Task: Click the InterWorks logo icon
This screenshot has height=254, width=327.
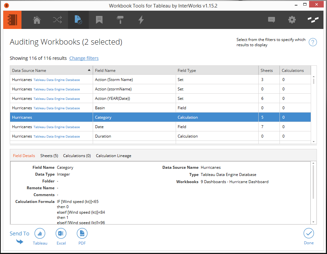Action: coord(313,20)
